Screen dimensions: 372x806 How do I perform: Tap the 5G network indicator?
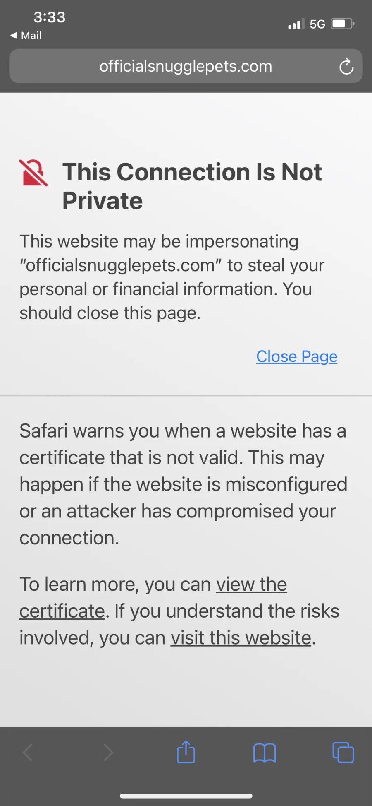317,24
